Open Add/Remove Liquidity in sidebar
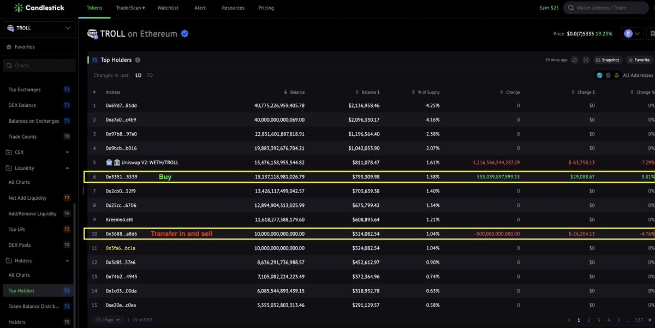This screenshot has width=655, height=328. (x=32, y=213)
